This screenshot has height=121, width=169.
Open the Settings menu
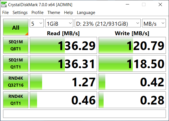tap(20, 13)
